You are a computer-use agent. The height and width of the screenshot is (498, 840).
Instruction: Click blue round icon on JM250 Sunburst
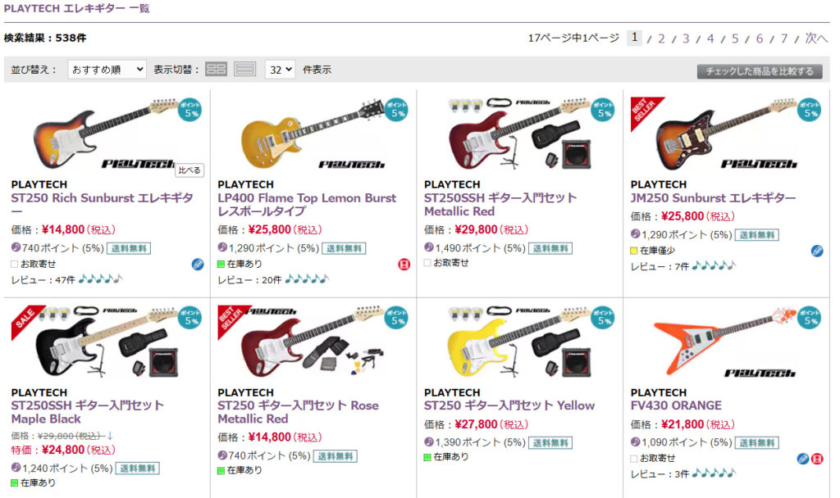pyautogui.click(x=817, y=251)
